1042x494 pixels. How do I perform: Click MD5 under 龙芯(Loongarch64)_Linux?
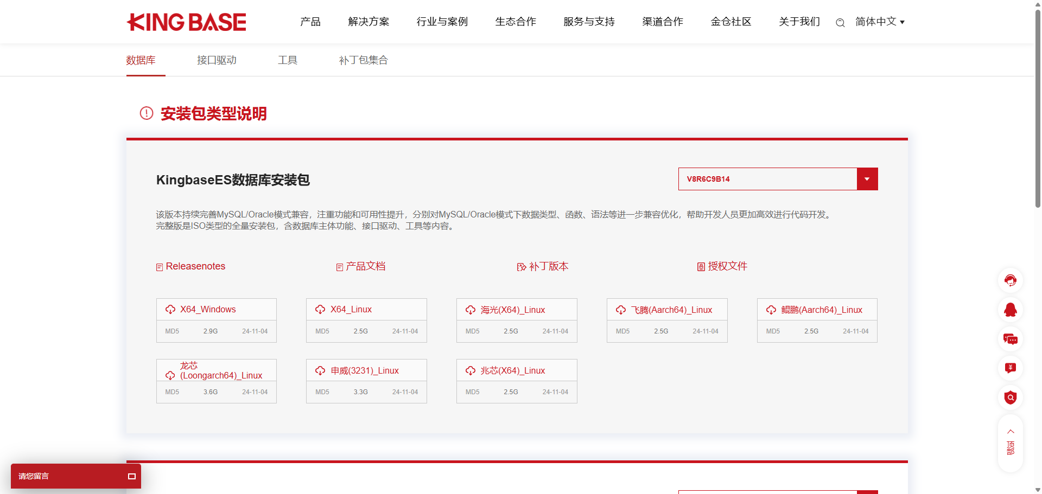[172, 392]
